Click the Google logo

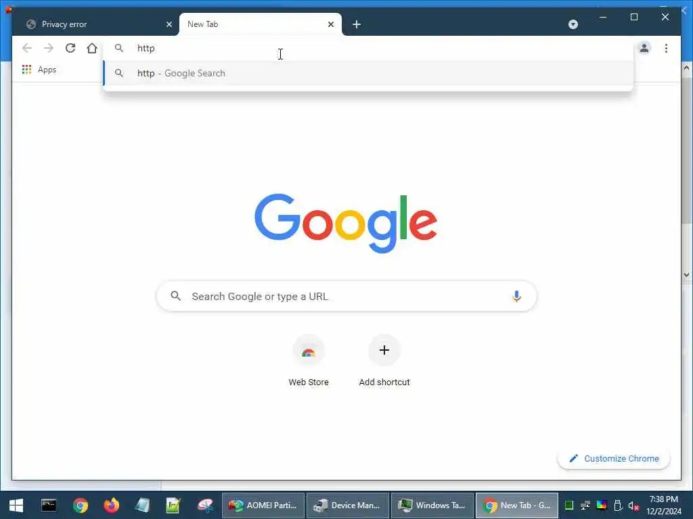(346, 223)
